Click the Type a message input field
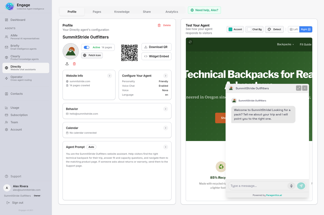 point(258,186)
